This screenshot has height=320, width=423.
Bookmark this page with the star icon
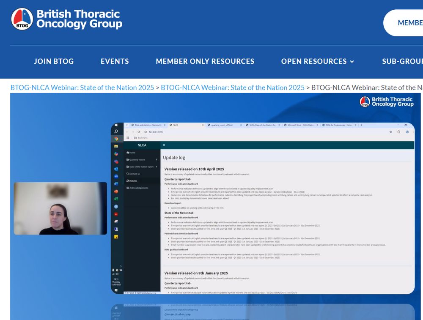click(390, 132)
